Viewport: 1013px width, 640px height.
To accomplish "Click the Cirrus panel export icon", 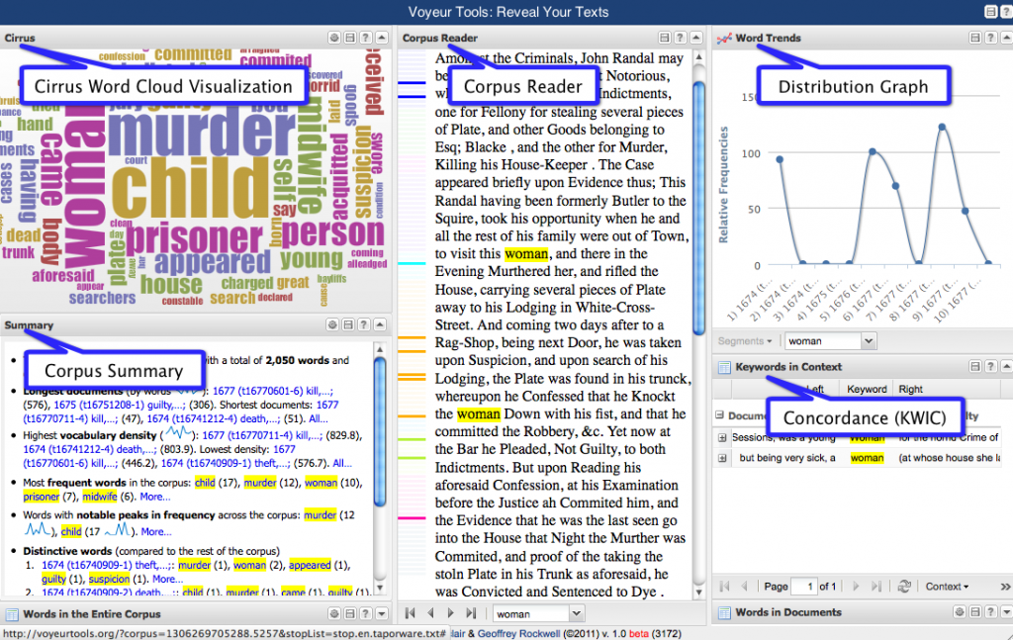I will (350, 39).
